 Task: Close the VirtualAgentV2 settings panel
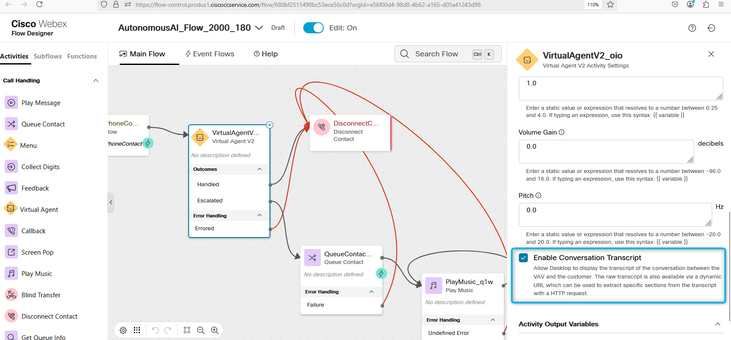(x=711, y=54)
